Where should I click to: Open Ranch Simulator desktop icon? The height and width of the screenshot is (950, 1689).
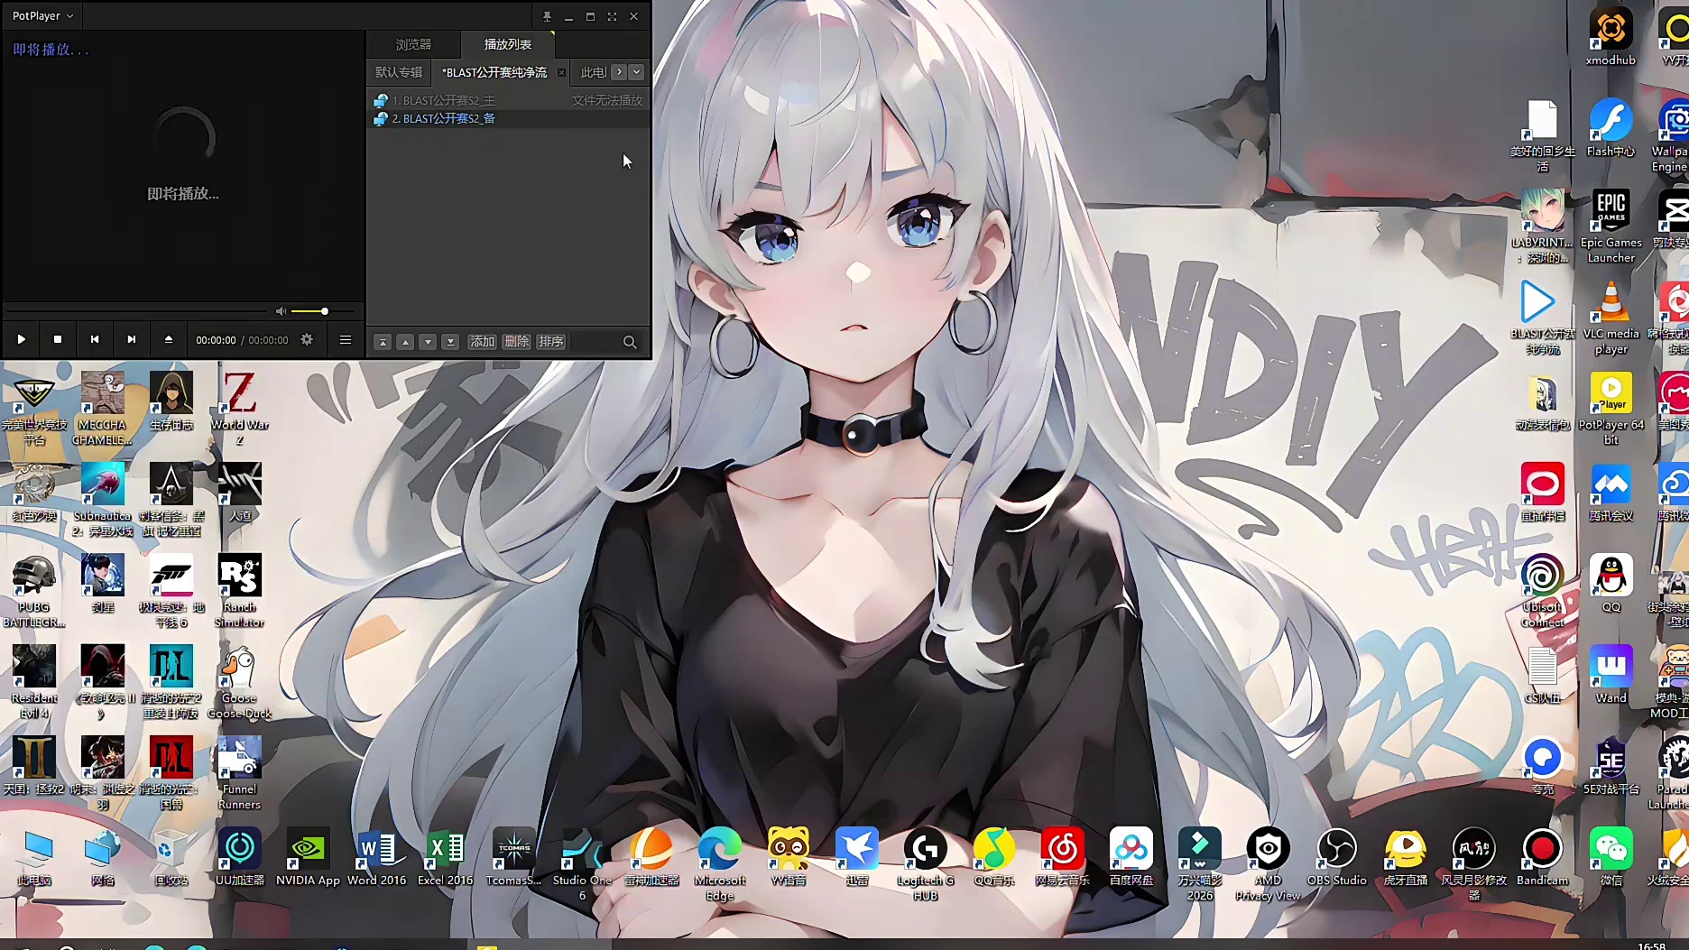pyautogui.click(x=239, y=591)
